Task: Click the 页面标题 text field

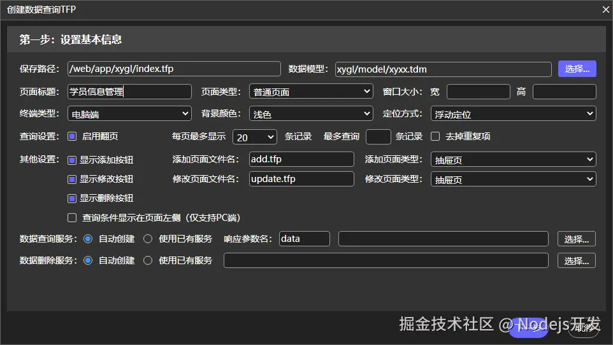Action: tap(129, 92)
